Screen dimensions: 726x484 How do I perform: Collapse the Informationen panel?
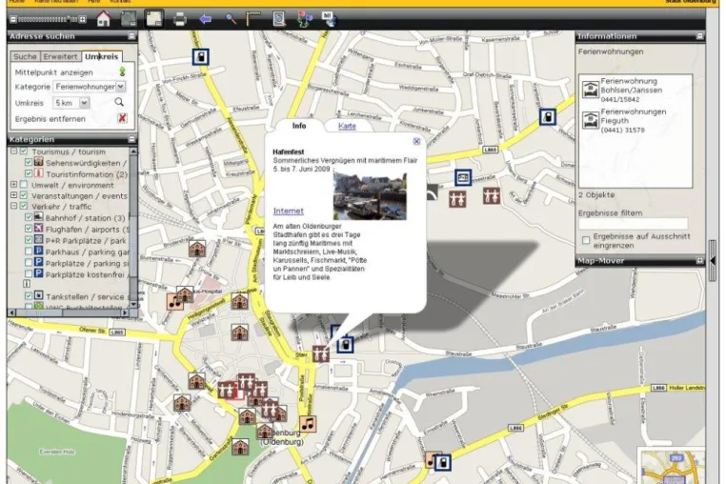point(700,36)
